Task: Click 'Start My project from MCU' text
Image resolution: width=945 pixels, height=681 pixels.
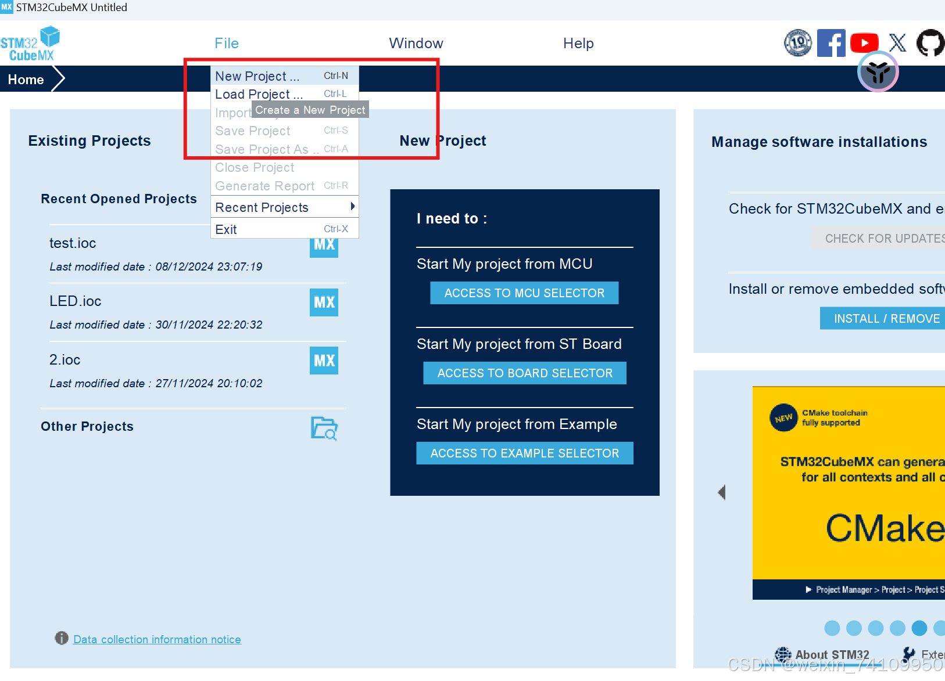Action: tap(504, 264)
